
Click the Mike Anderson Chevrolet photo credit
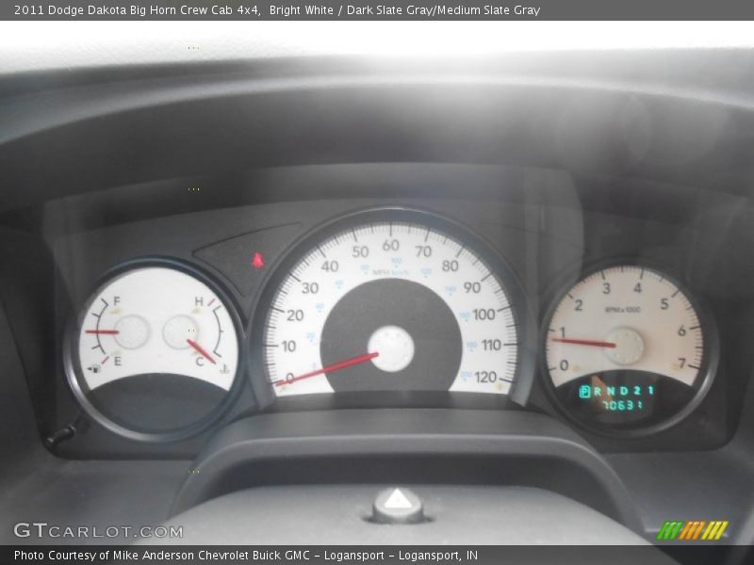click(x=246, y=556)
